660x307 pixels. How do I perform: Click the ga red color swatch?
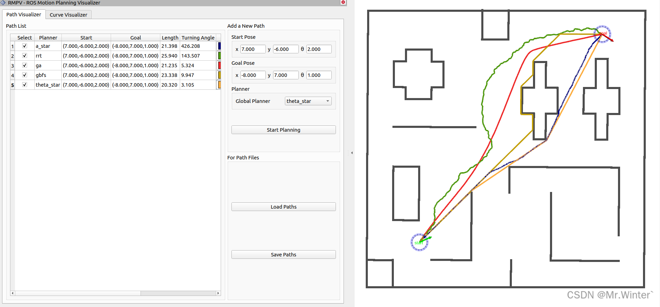tap(219, 65)
